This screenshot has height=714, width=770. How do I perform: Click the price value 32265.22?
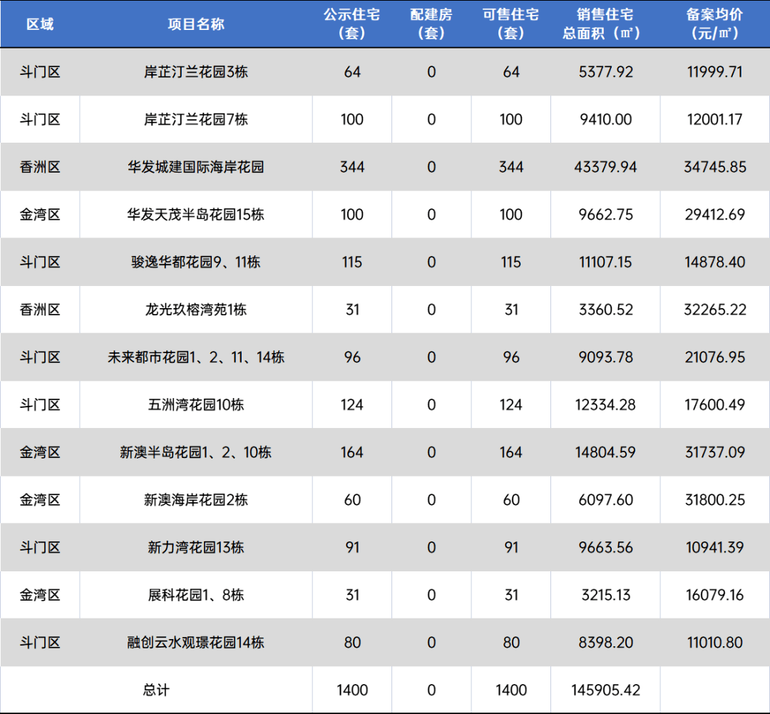[715, 310]
